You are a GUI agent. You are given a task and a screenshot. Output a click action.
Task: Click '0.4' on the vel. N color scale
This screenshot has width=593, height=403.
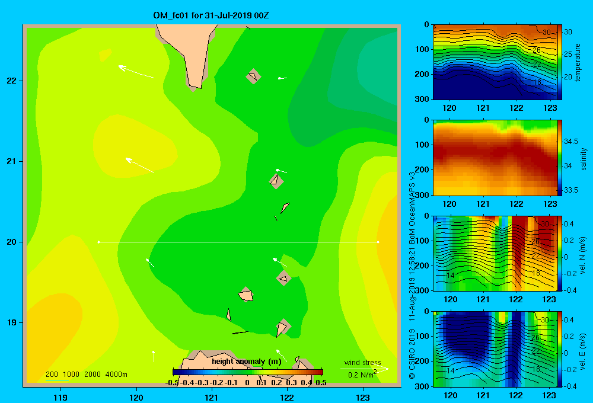click(569, 224)
